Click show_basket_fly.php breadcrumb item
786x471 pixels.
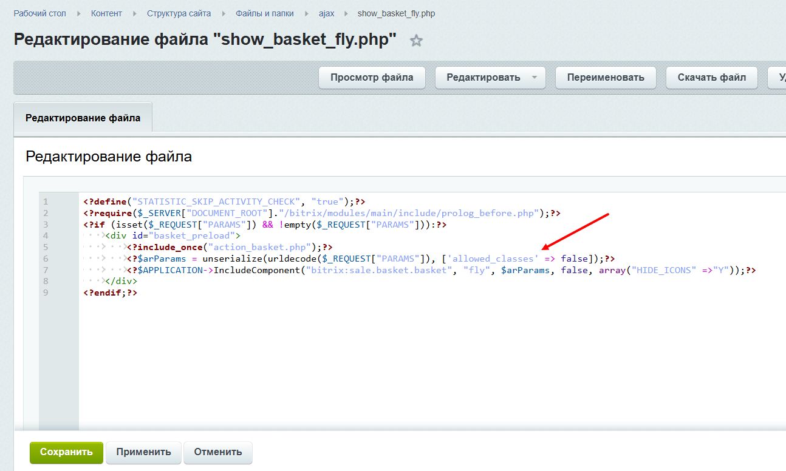tap(396, 13)
